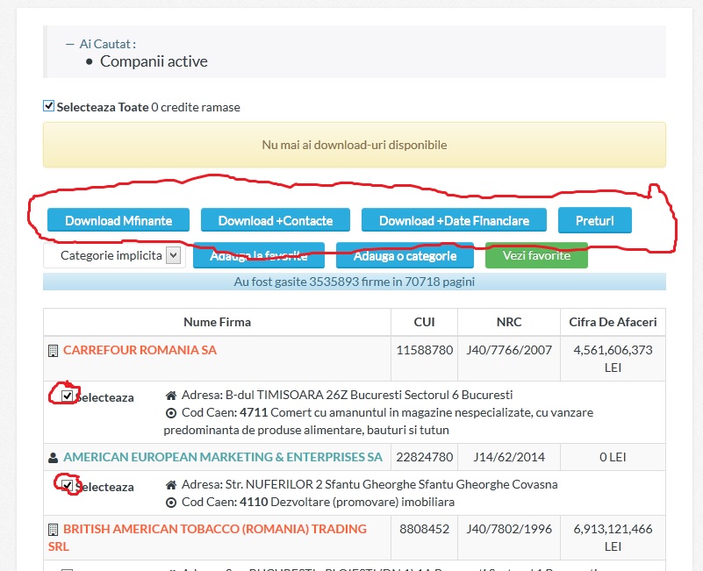Click home icon next to Adresa B-dul TIMISOARA
The width and height of the screenshot is (703, 571).
[171, 396]
